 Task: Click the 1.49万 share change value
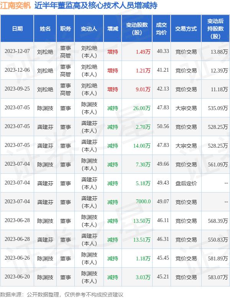pos(143,52)
